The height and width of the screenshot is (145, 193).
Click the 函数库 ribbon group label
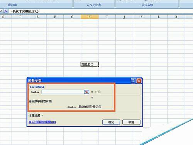12,5
